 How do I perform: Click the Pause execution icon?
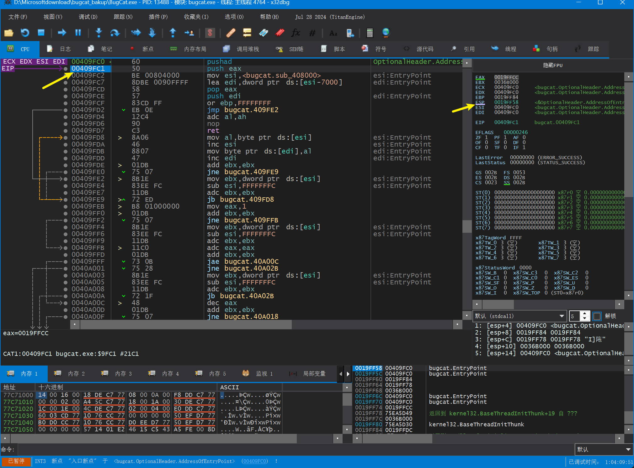(x=78, y=33)
